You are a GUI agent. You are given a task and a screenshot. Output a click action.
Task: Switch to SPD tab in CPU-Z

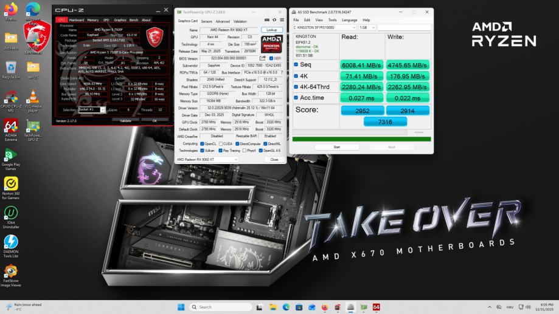(x=106, y=20)
